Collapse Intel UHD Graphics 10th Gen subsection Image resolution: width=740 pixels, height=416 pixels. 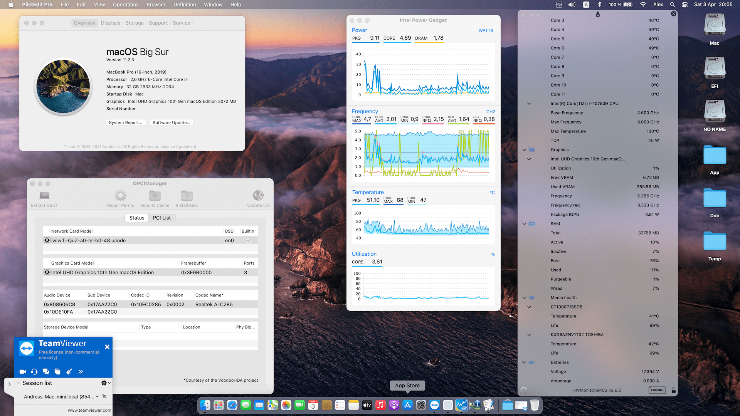(x=529, y=159)
